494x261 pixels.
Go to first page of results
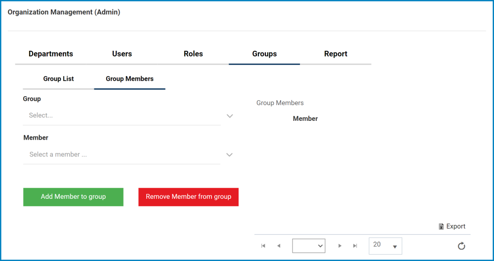(263, 246)
